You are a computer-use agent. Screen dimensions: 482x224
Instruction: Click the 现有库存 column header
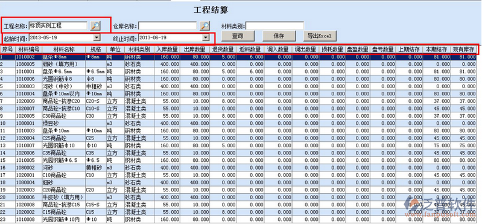[x=463, y=50]
